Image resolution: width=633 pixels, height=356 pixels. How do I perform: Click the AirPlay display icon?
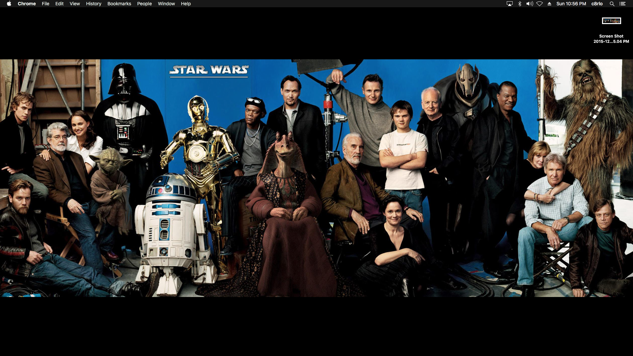(x=510, y=4)
